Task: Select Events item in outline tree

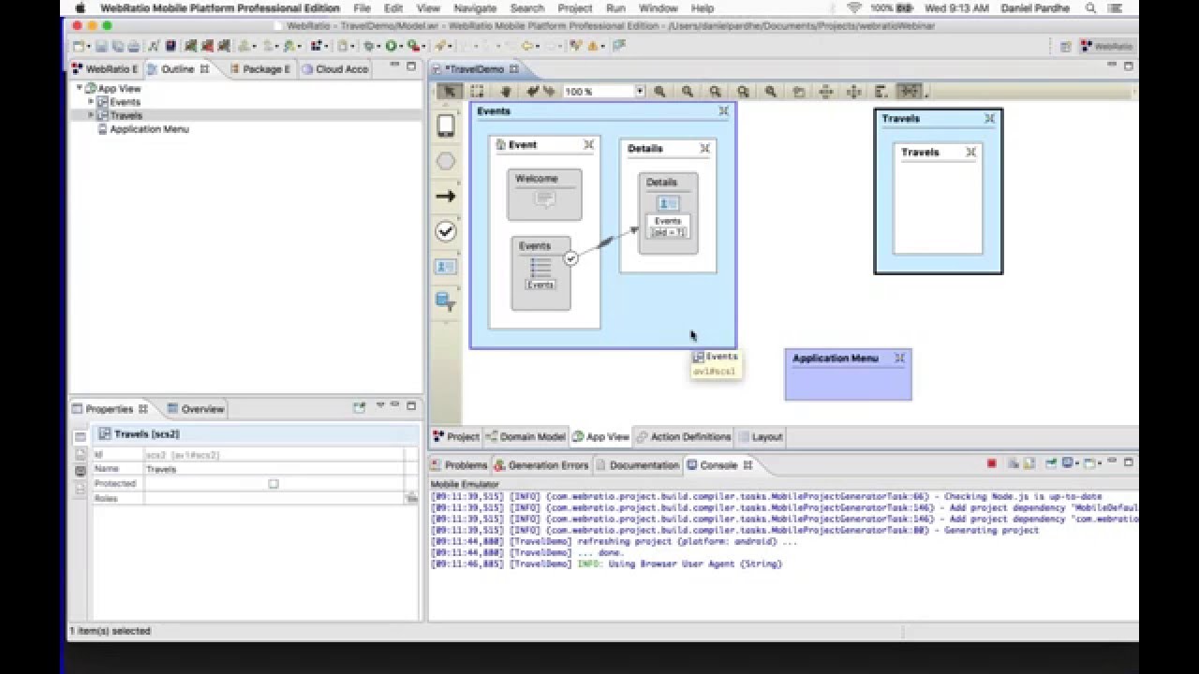Action: click(125, 102)
